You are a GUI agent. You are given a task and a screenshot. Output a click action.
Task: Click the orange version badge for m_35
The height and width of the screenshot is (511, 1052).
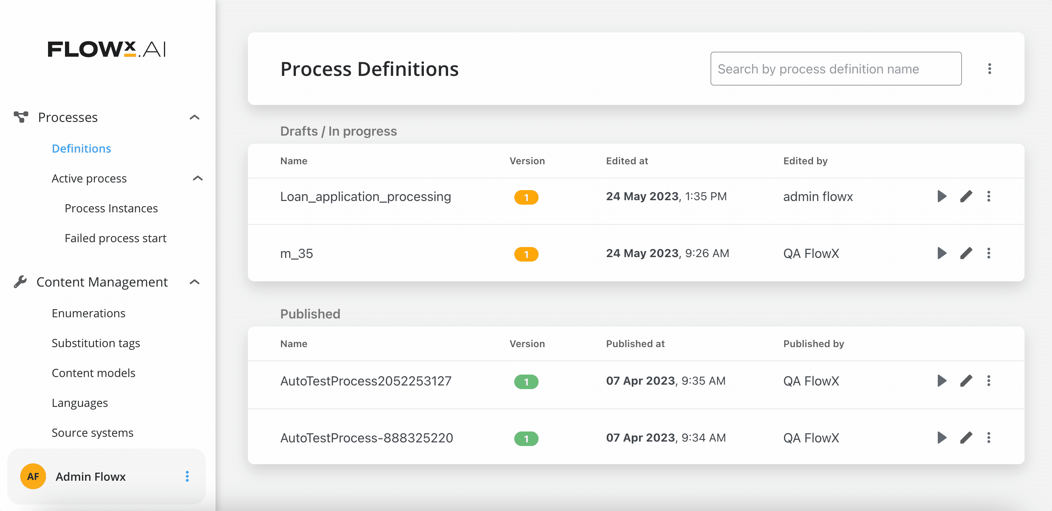526,254
